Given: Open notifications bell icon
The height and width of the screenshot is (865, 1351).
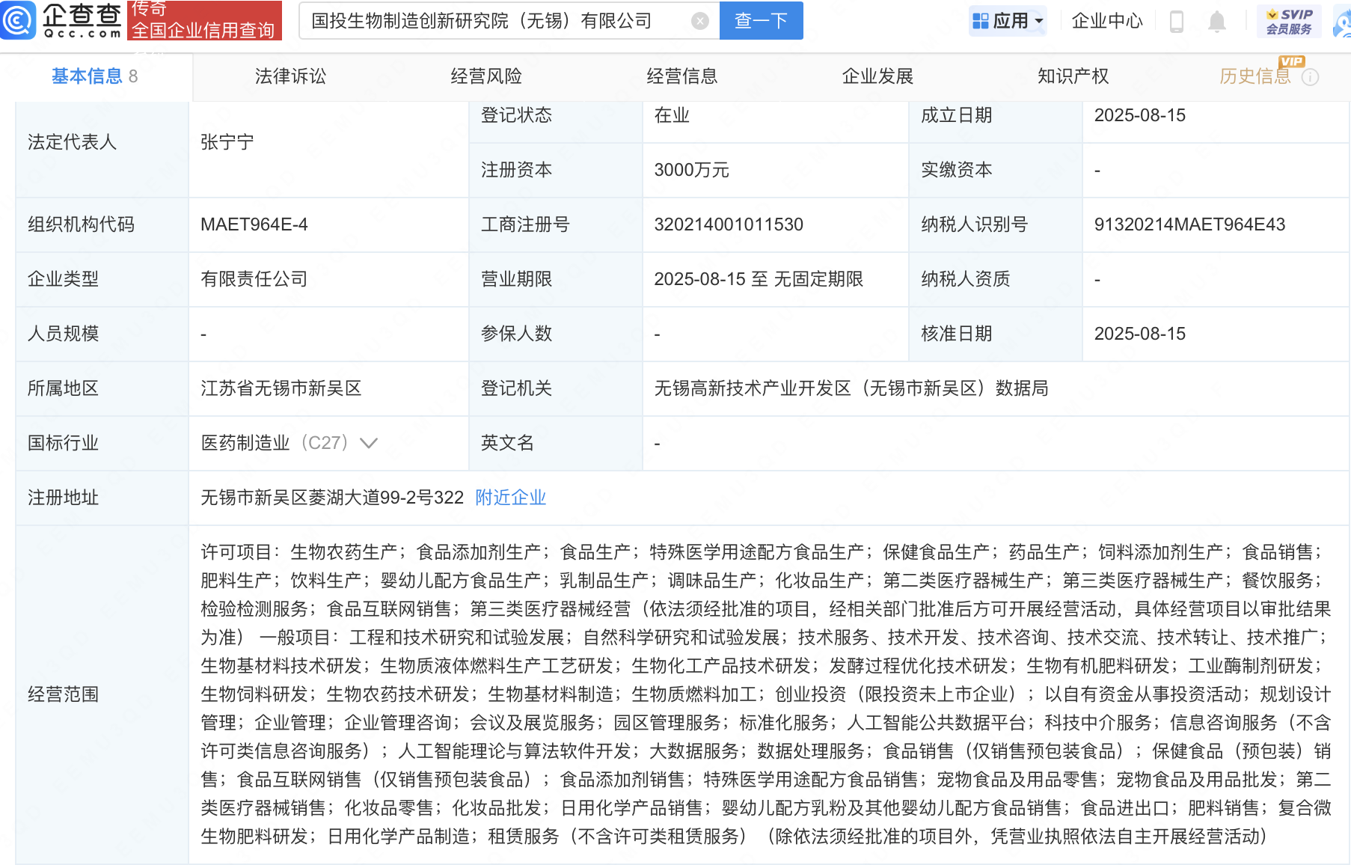Looking at the screenshot, I should [x=1217, y=22].
